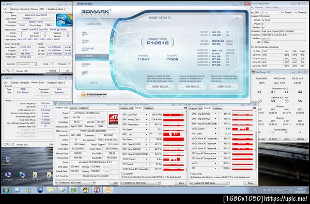Viewport: 310px width, 204px height.
Task: Click the XS Bench button in Real Temp
Action: click(x=273, y=139)
